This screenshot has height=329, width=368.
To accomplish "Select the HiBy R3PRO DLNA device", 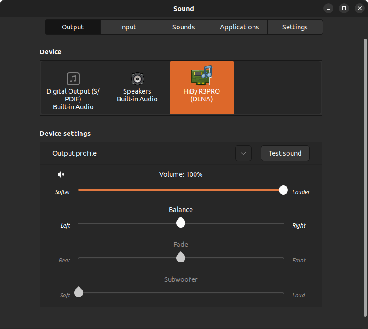I will (x=201, y=88).
